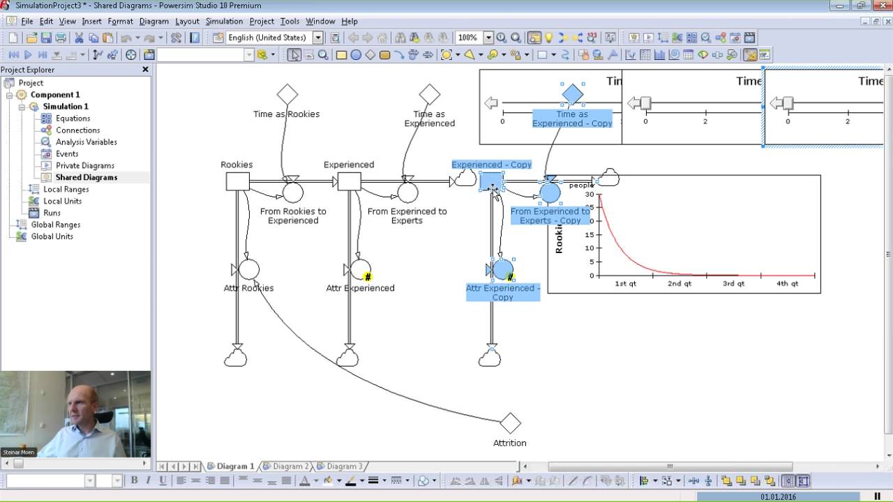Open the Tools menu

(290, 21)
